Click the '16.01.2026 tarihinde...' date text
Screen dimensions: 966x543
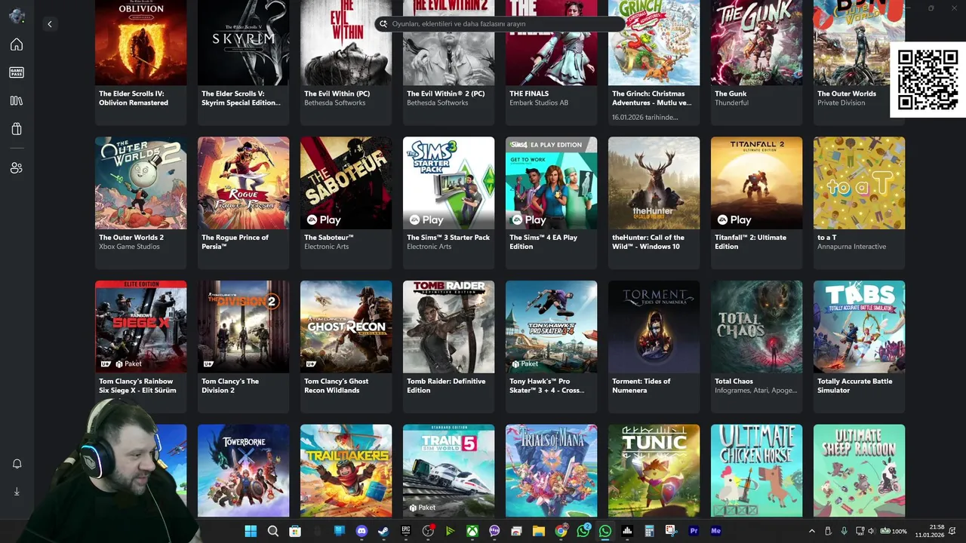coord(645,118)
